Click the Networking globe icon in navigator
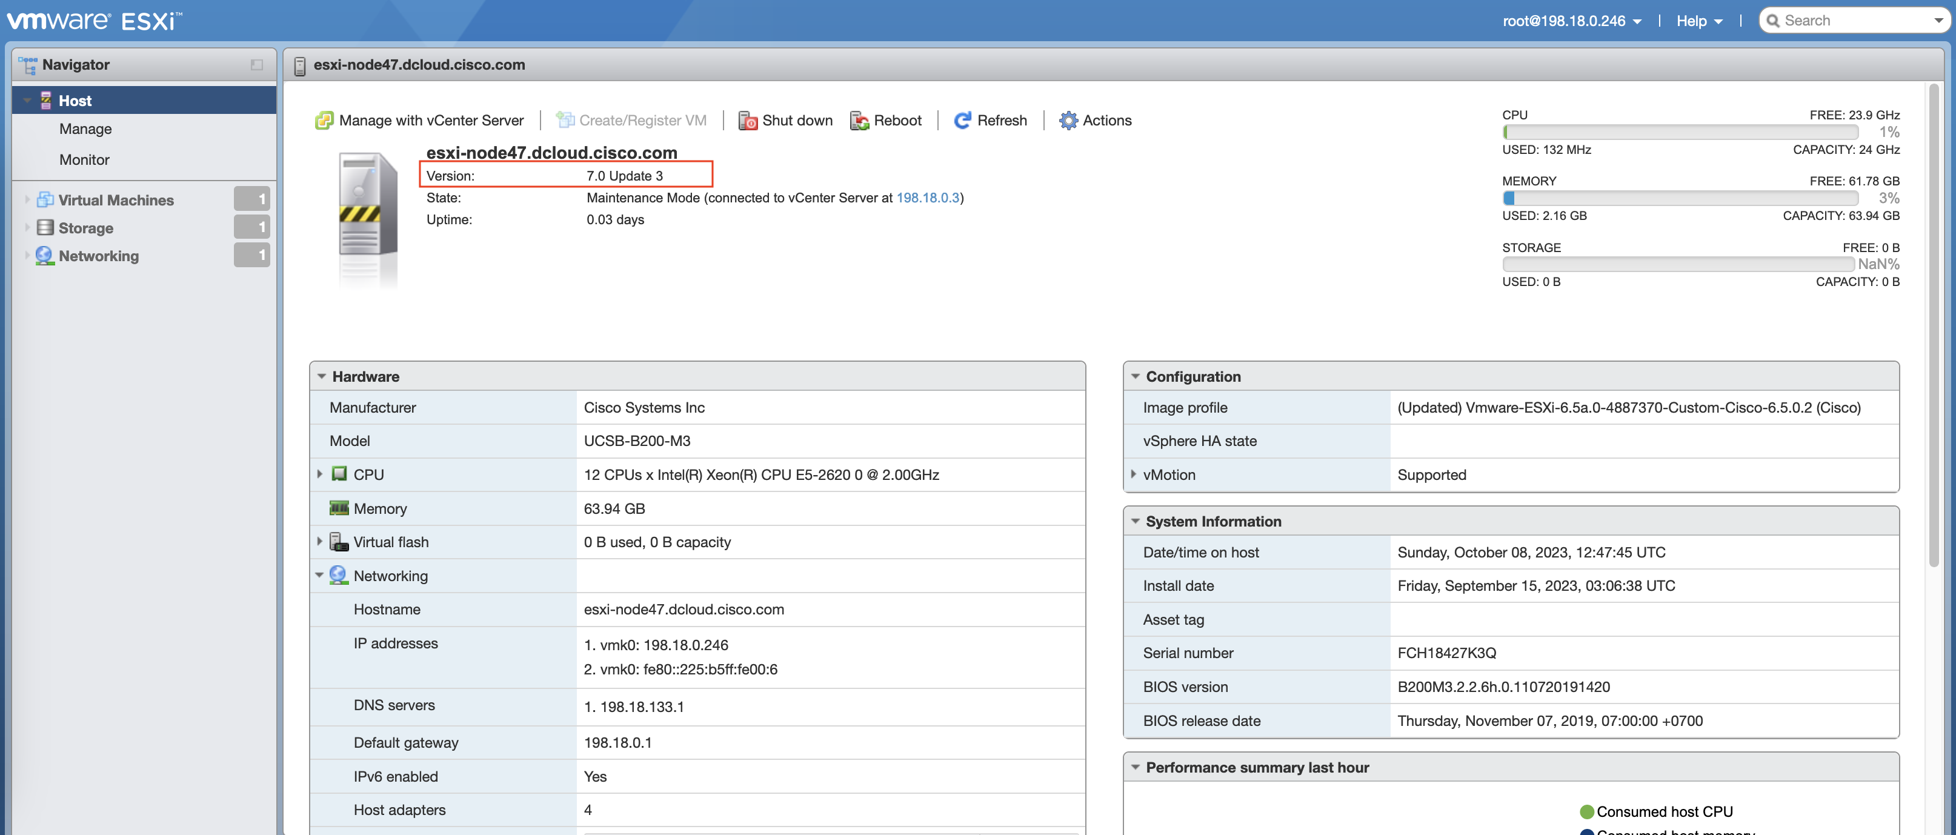 pos(45,256)
